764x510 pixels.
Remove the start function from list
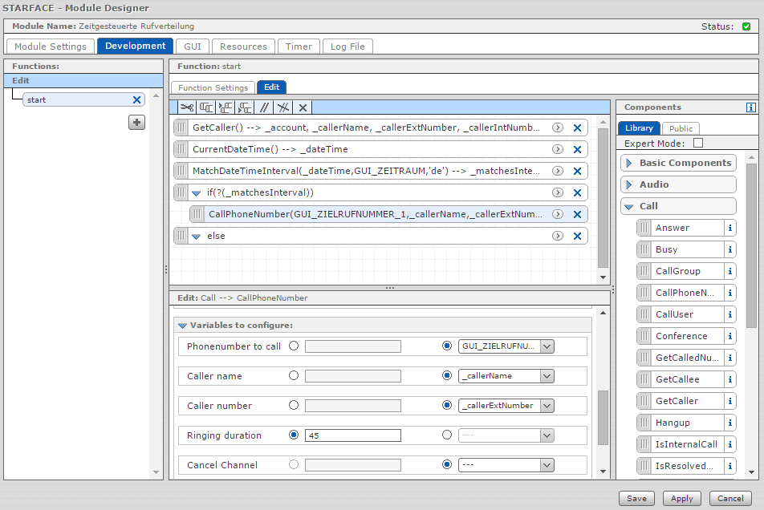point(136,100)
